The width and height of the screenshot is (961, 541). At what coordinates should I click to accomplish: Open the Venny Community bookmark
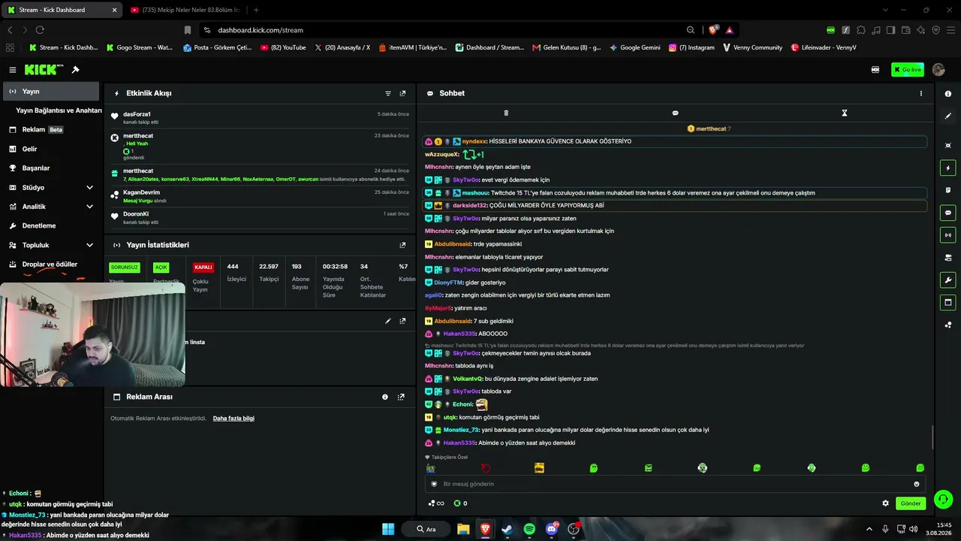(752, 47)
